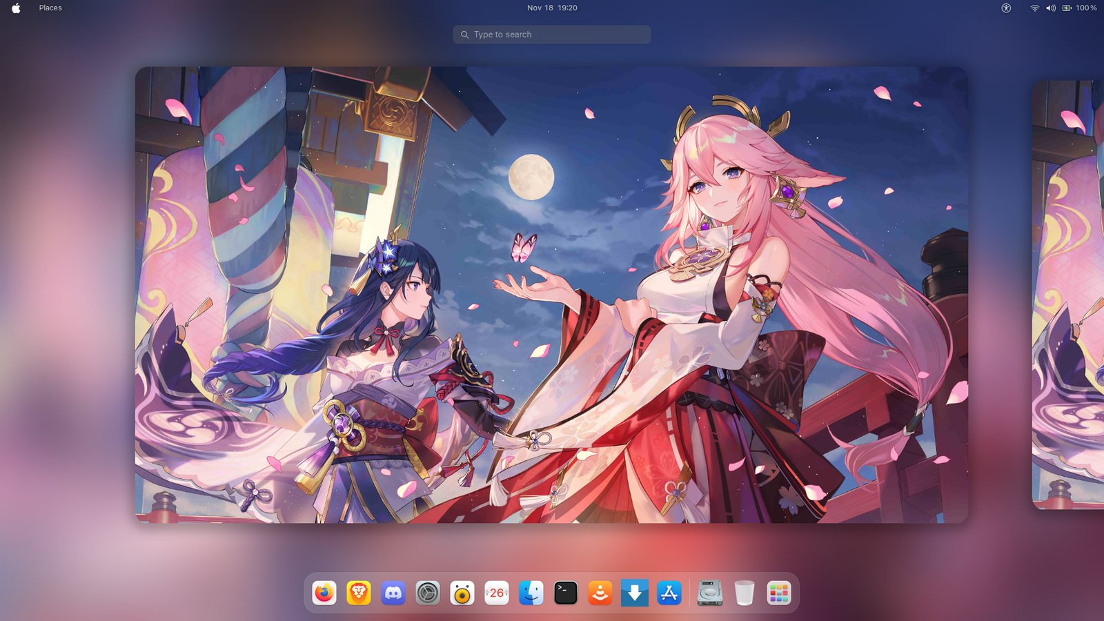The width and height of the screenshot is (1104, 621).
Task: Click the search magnifier icon
Action: point(464,34)
